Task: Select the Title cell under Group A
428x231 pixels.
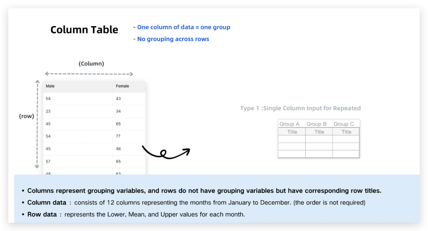Action: [x=292, y=132]
